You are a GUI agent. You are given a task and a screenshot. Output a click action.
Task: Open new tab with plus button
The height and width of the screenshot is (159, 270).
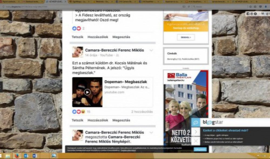point(256,2)
